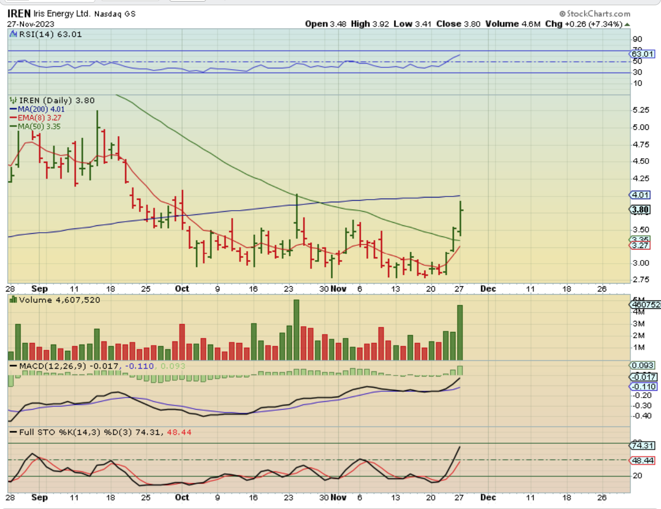The height and width of the screenshot is (509, 661).
Task: Click the 74.31 %K tag on the stochastic axis
Action: click(x=643, y=445)
